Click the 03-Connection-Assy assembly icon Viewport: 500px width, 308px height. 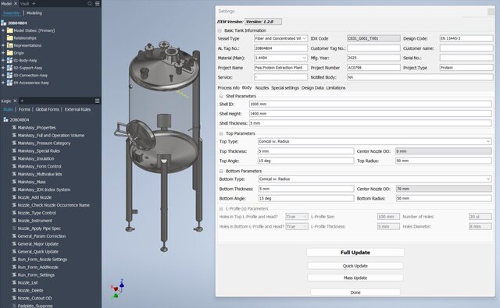tap(10, 76)
